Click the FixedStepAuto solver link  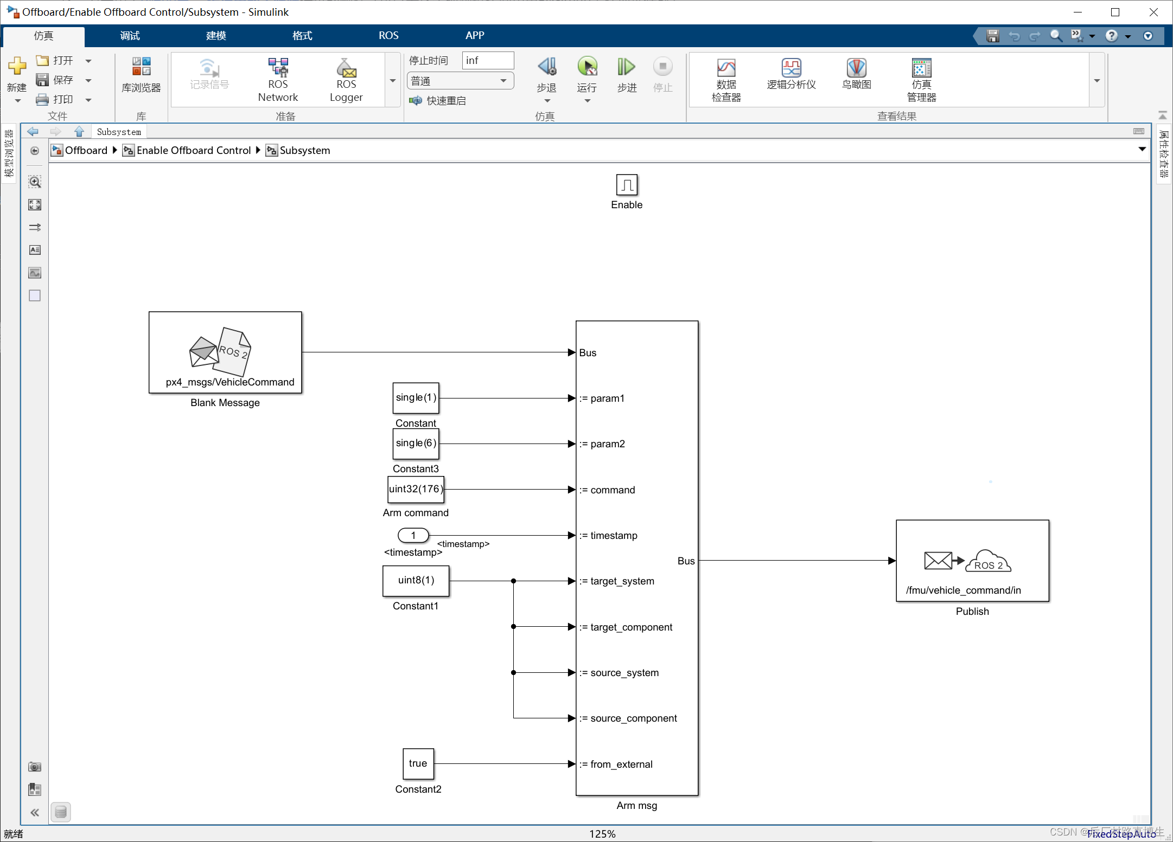(1121, 834)
